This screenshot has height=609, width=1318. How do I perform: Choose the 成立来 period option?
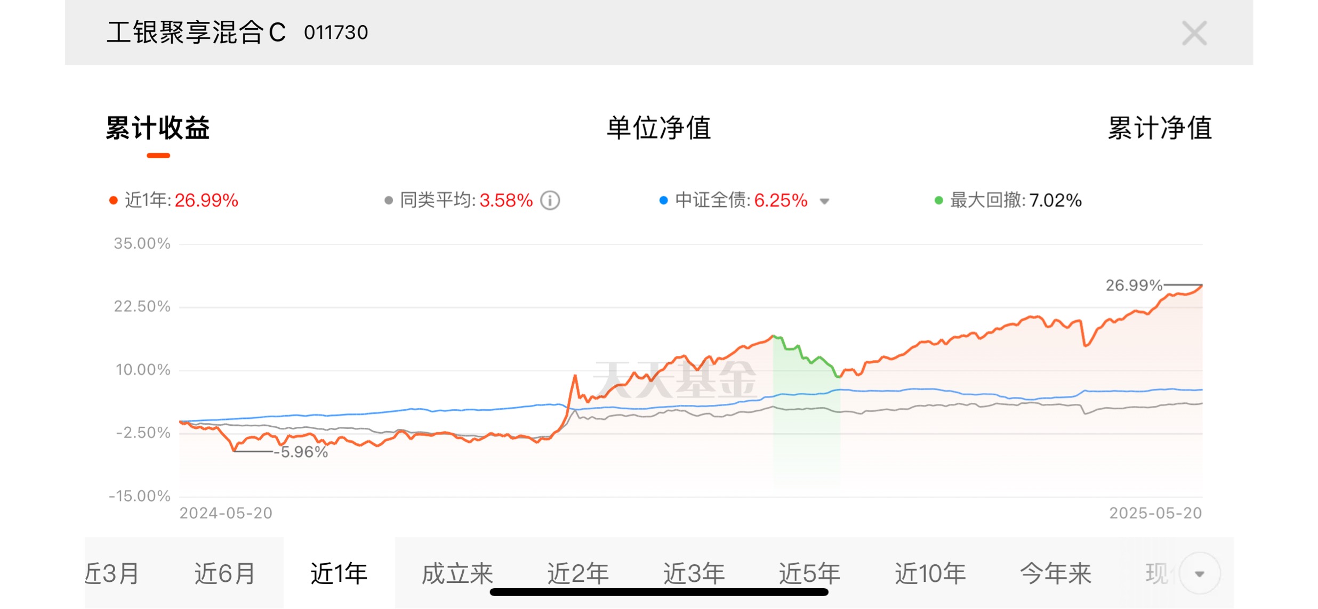[457, 574]
